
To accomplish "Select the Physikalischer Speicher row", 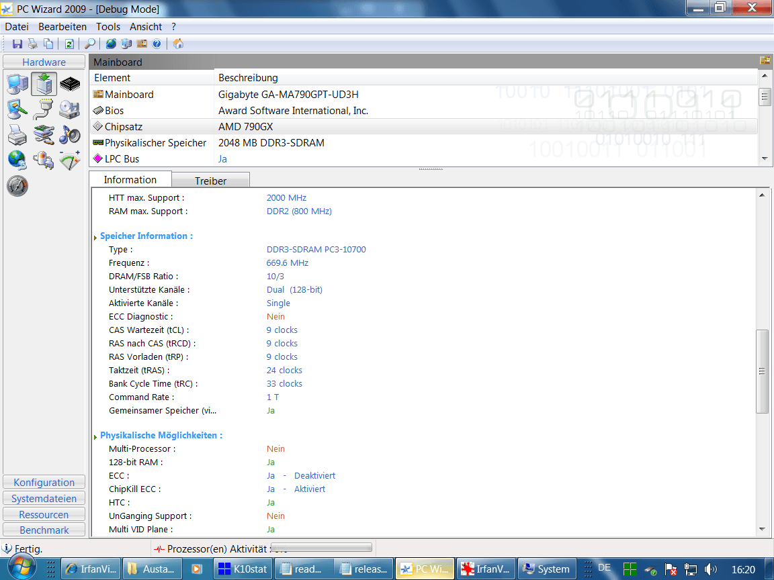I will (x=423, y=142).
